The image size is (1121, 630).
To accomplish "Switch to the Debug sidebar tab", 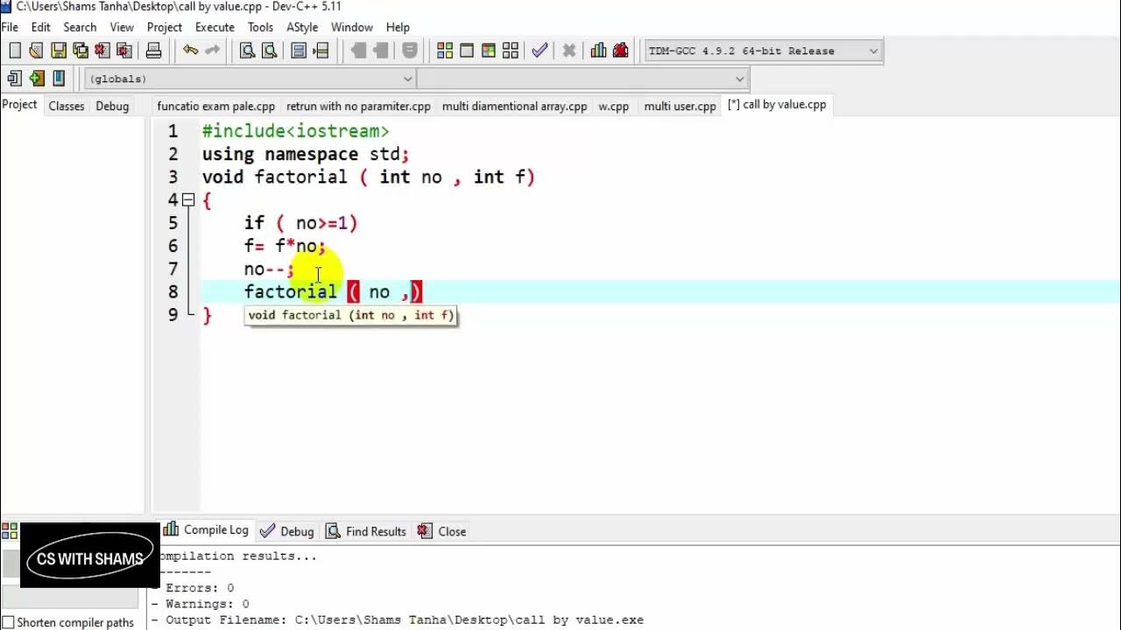I will click(x=112, y=106).
